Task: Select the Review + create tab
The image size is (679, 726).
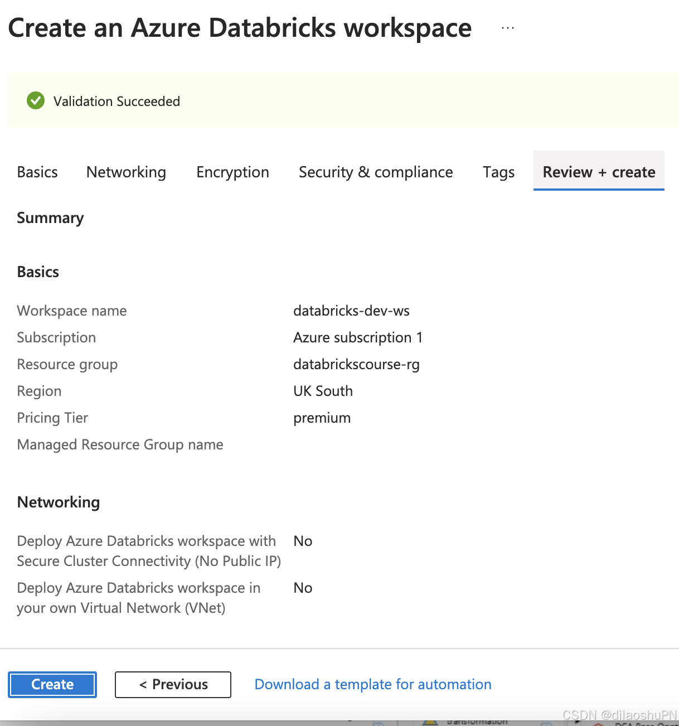Action: [x=599, y=172]
